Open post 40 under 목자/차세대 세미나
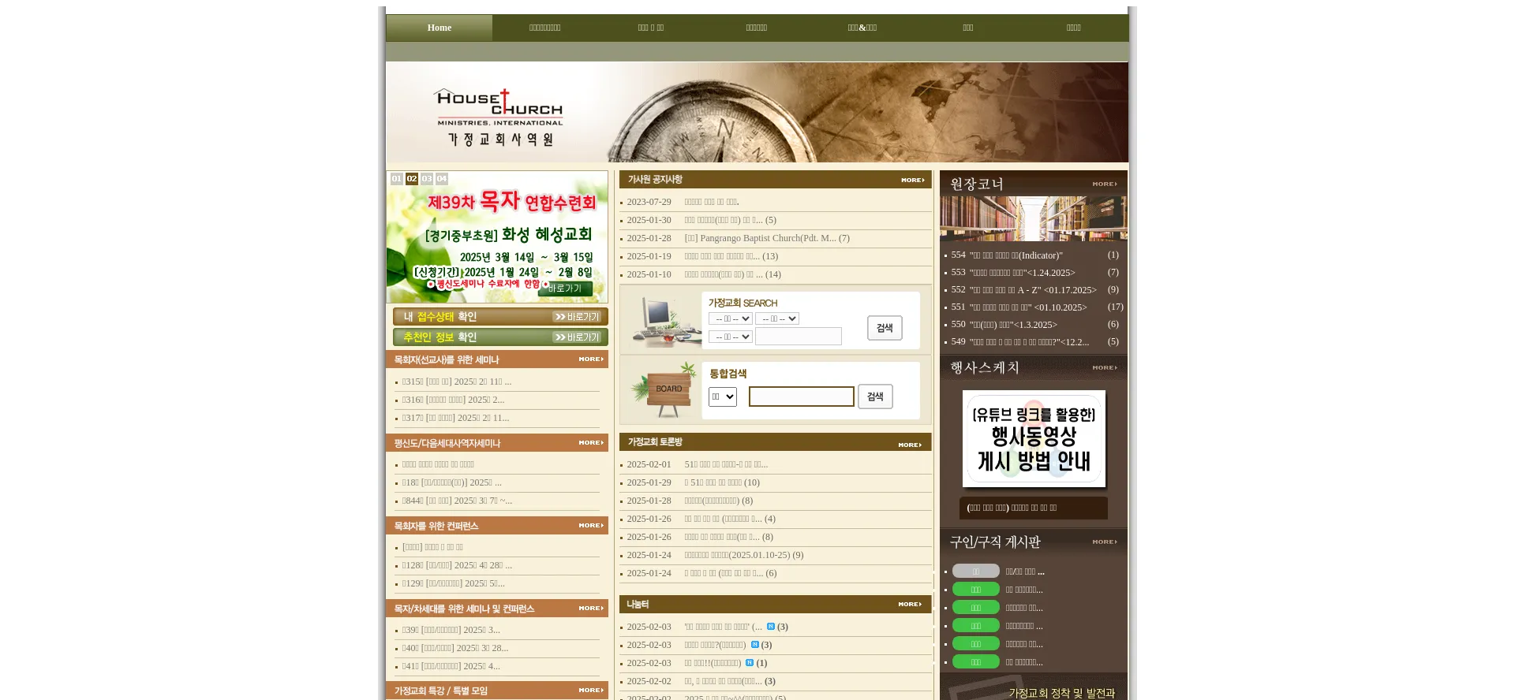 (455, 649)
